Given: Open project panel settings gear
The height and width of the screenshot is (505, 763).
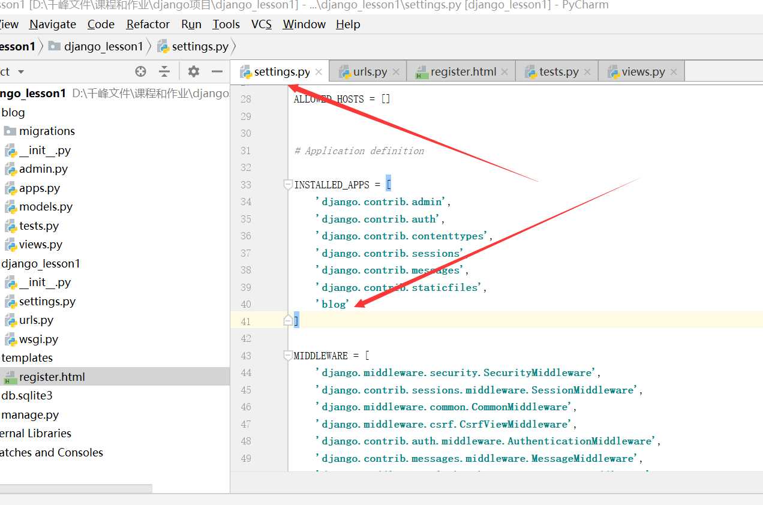Looking at the screenshot, I should [193, 71].
